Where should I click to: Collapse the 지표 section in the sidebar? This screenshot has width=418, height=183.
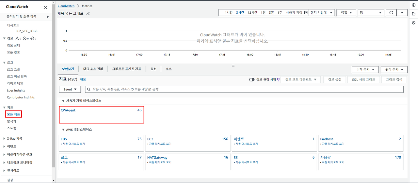pos(4,107)
